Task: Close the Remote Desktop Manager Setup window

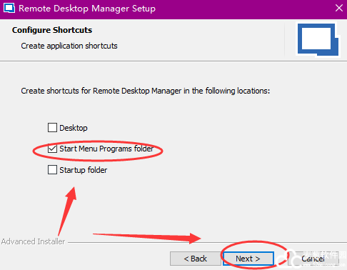Action: pyautogui.click(x=339, y=9)
